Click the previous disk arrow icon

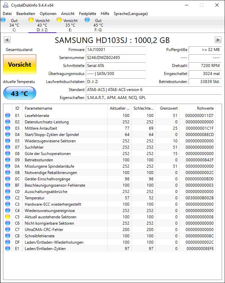tap(7, 40)
